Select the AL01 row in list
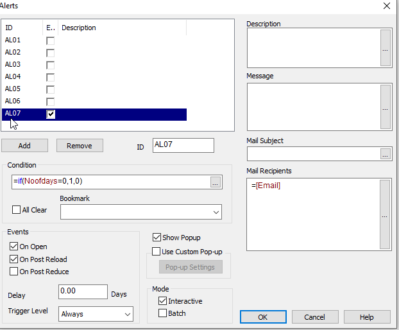This screenshot has height=330, width=399. point(94,40)
